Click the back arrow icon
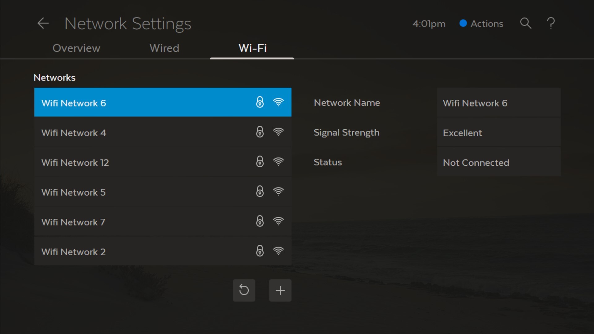Viewport: 594px width, 334px height. pyautogui.click(x=43, y=23)
